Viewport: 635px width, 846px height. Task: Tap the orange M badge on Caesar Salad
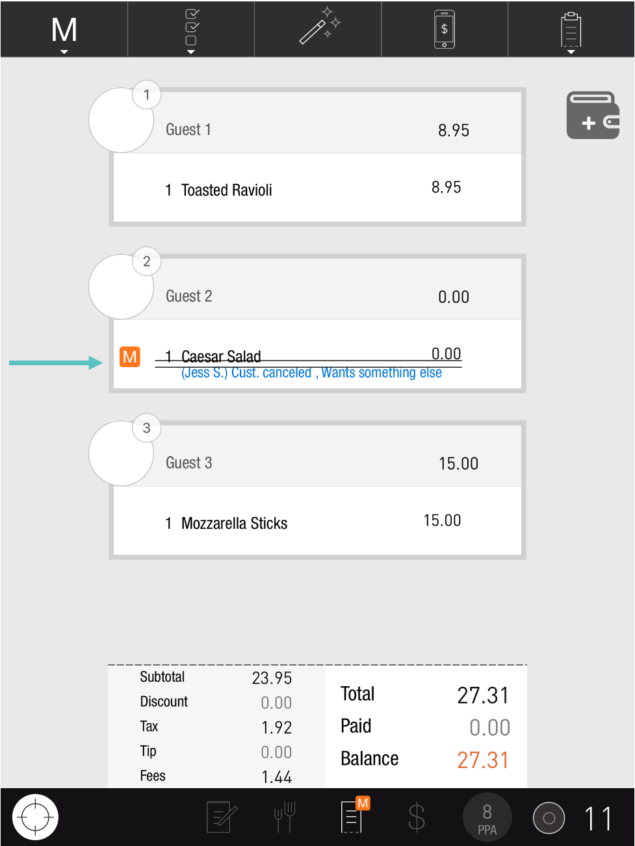pyautogui.click(x=130, y=357)
